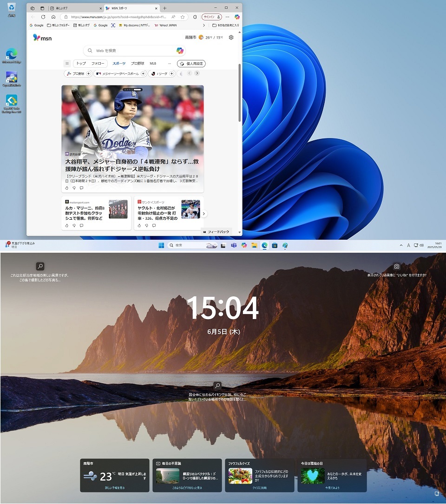Click the page vertical scrollbar thumb

pos(239,92)
